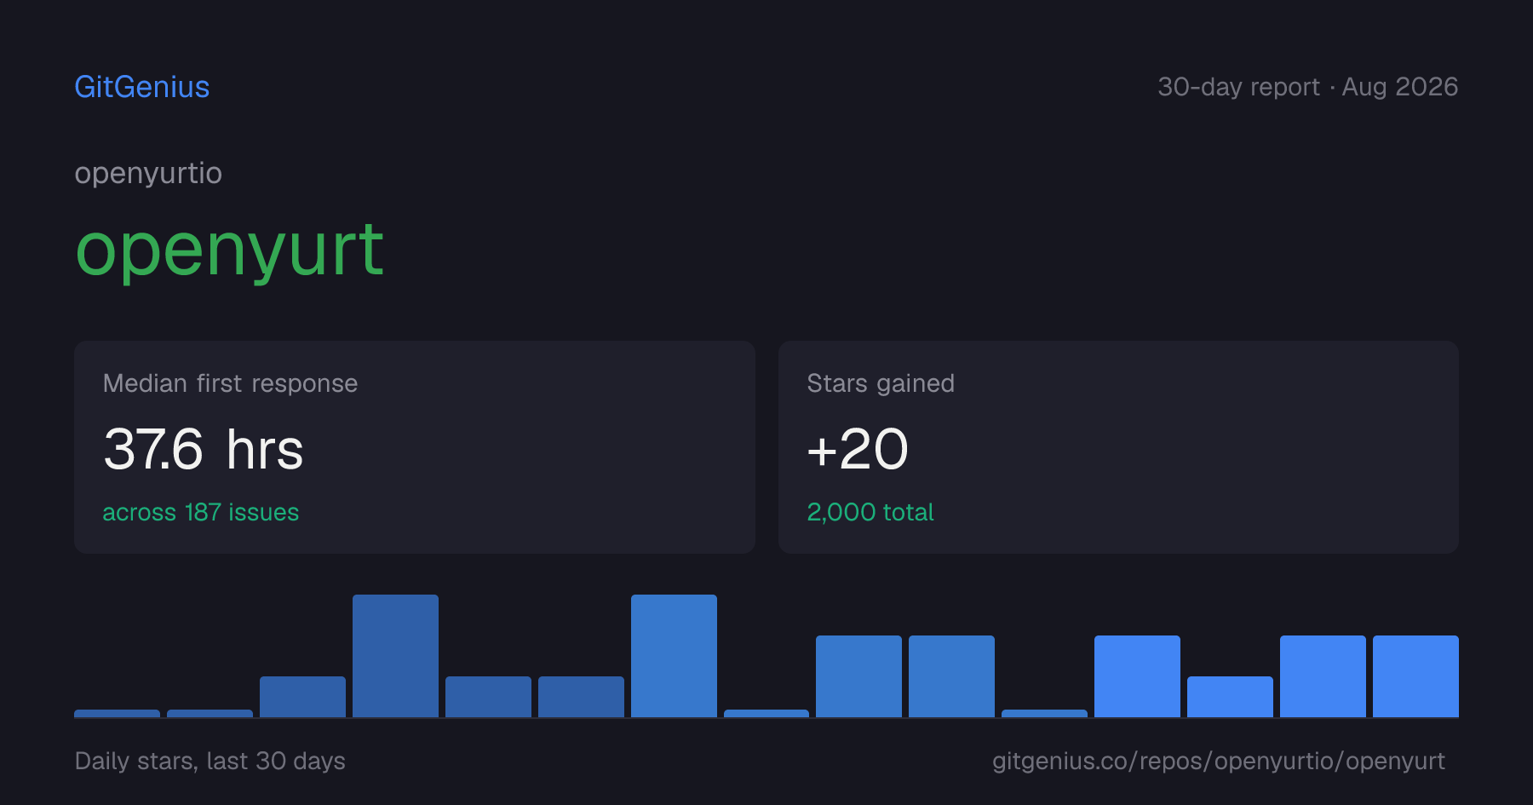Click the last bar of the chart
The width and height of the screenshot is (1533, 805).
pyautogui.click(x=1415, y=676)
